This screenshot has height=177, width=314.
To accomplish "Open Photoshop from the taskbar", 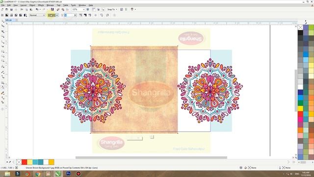I will coord(68,174).
